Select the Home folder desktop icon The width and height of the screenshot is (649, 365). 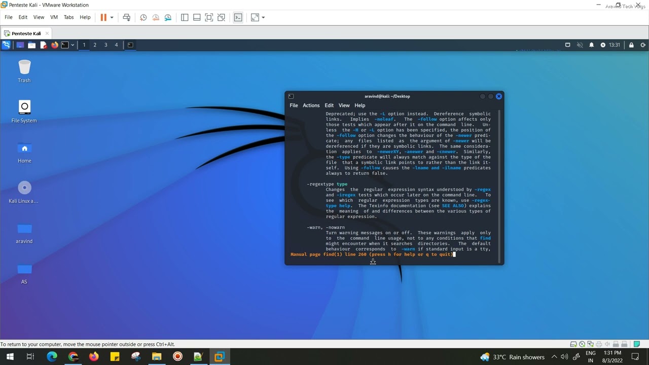tap(24, 152)
